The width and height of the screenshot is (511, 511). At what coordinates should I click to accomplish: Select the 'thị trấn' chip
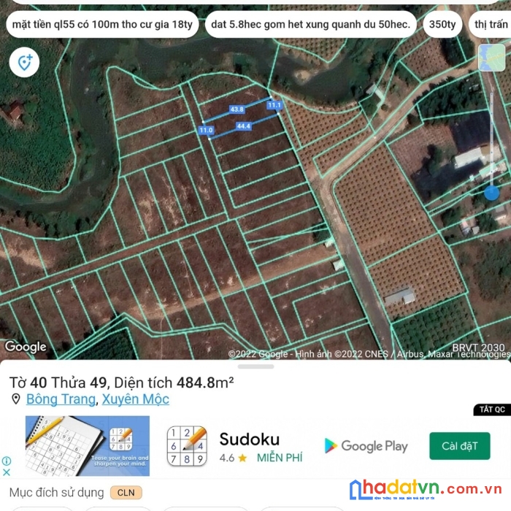click(x=490, y=24)
